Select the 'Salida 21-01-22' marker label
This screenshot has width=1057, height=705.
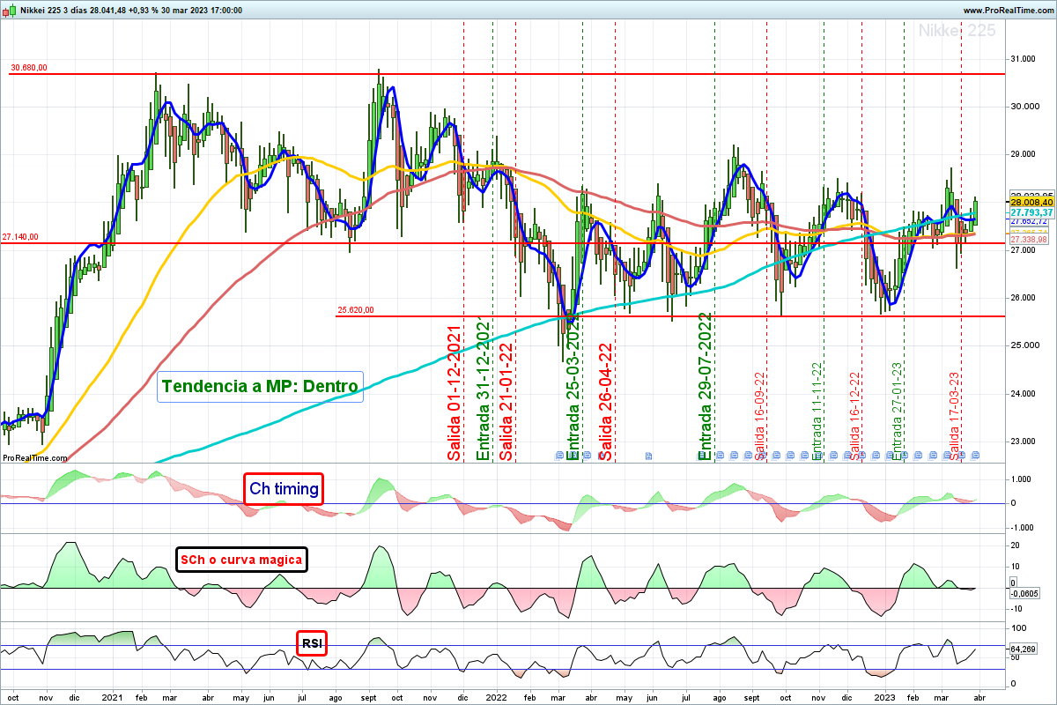(506, 401)
